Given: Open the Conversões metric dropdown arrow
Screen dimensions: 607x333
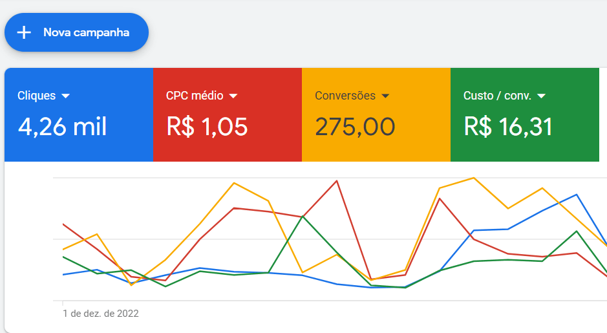Looking at the screenshot, I should 385,96.
